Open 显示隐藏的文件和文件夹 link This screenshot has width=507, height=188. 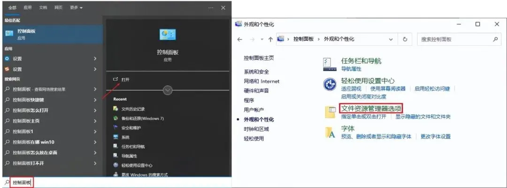(423, 117)
